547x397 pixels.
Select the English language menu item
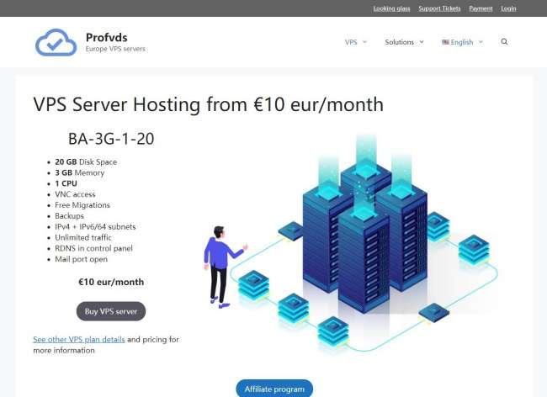point(462,42)
